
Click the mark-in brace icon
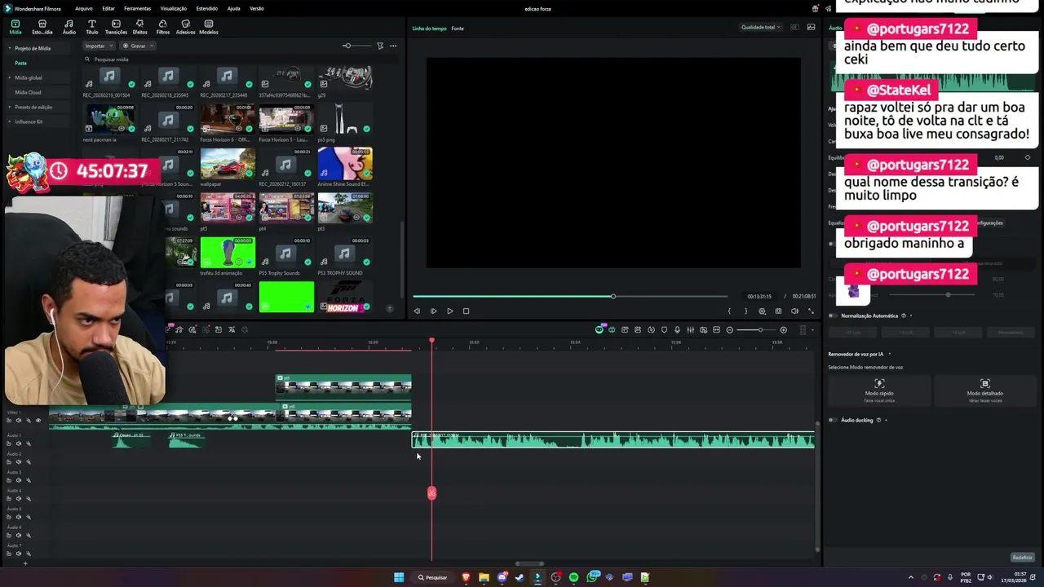coord(729,311)
